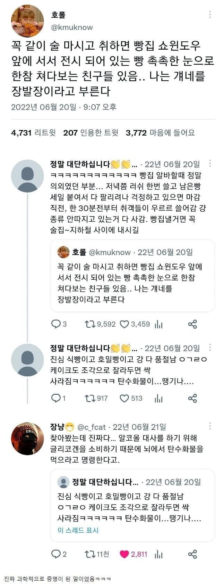The width and height of the screenshot is (224, 588).
Task: Reply to the tweet with 9,592 retweets
Action: pyautogui.click(x=56, y=324)
